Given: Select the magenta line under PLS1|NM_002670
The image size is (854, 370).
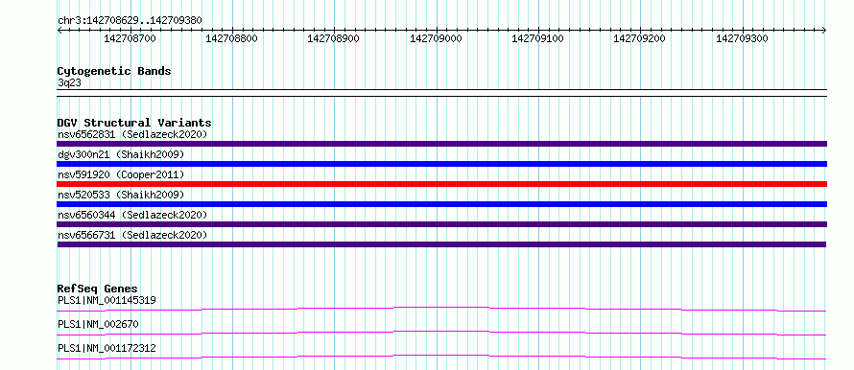Looking at the screenshot, I should coord(441,333).
